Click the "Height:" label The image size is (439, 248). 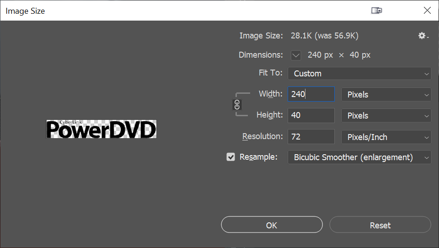tap(270, 115)
